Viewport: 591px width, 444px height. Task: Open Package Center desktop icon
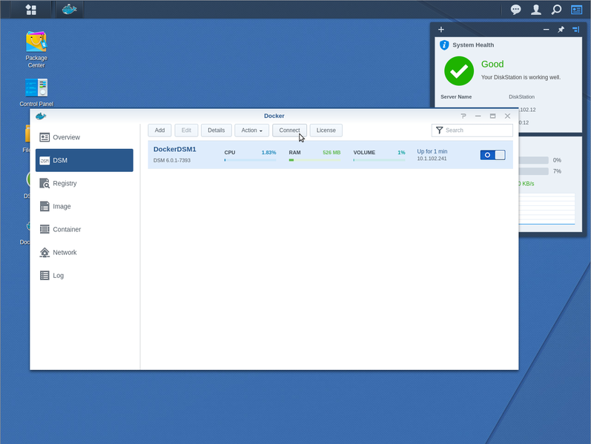[36, 50]
